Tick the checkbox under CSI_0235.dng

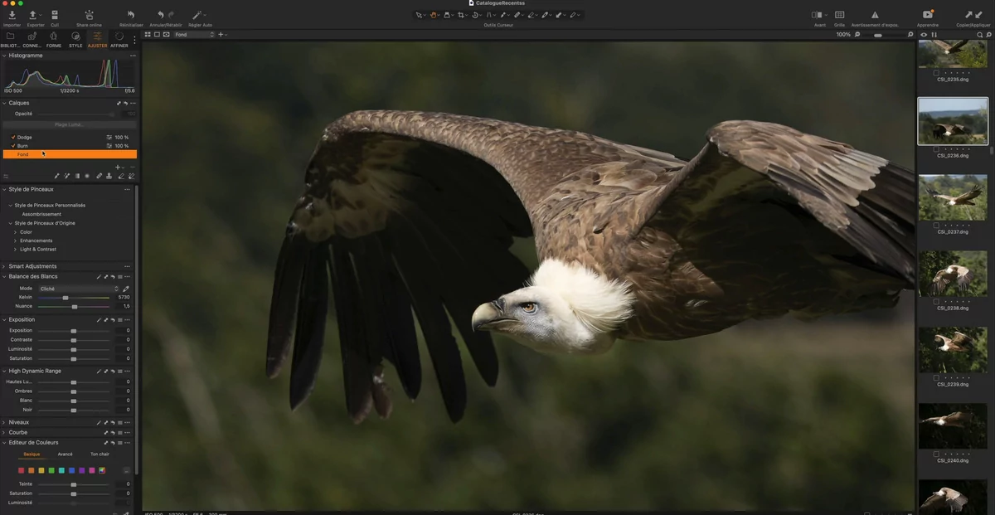click(x=936, y=73)
